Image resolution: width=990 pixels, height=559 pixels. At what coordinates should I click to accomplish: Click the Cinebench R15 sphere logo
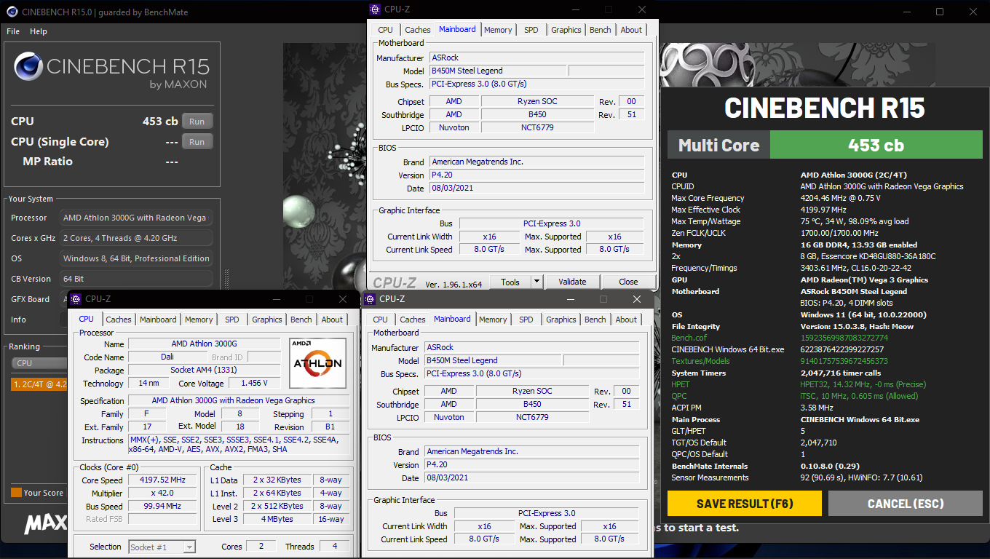click(28, 67)
